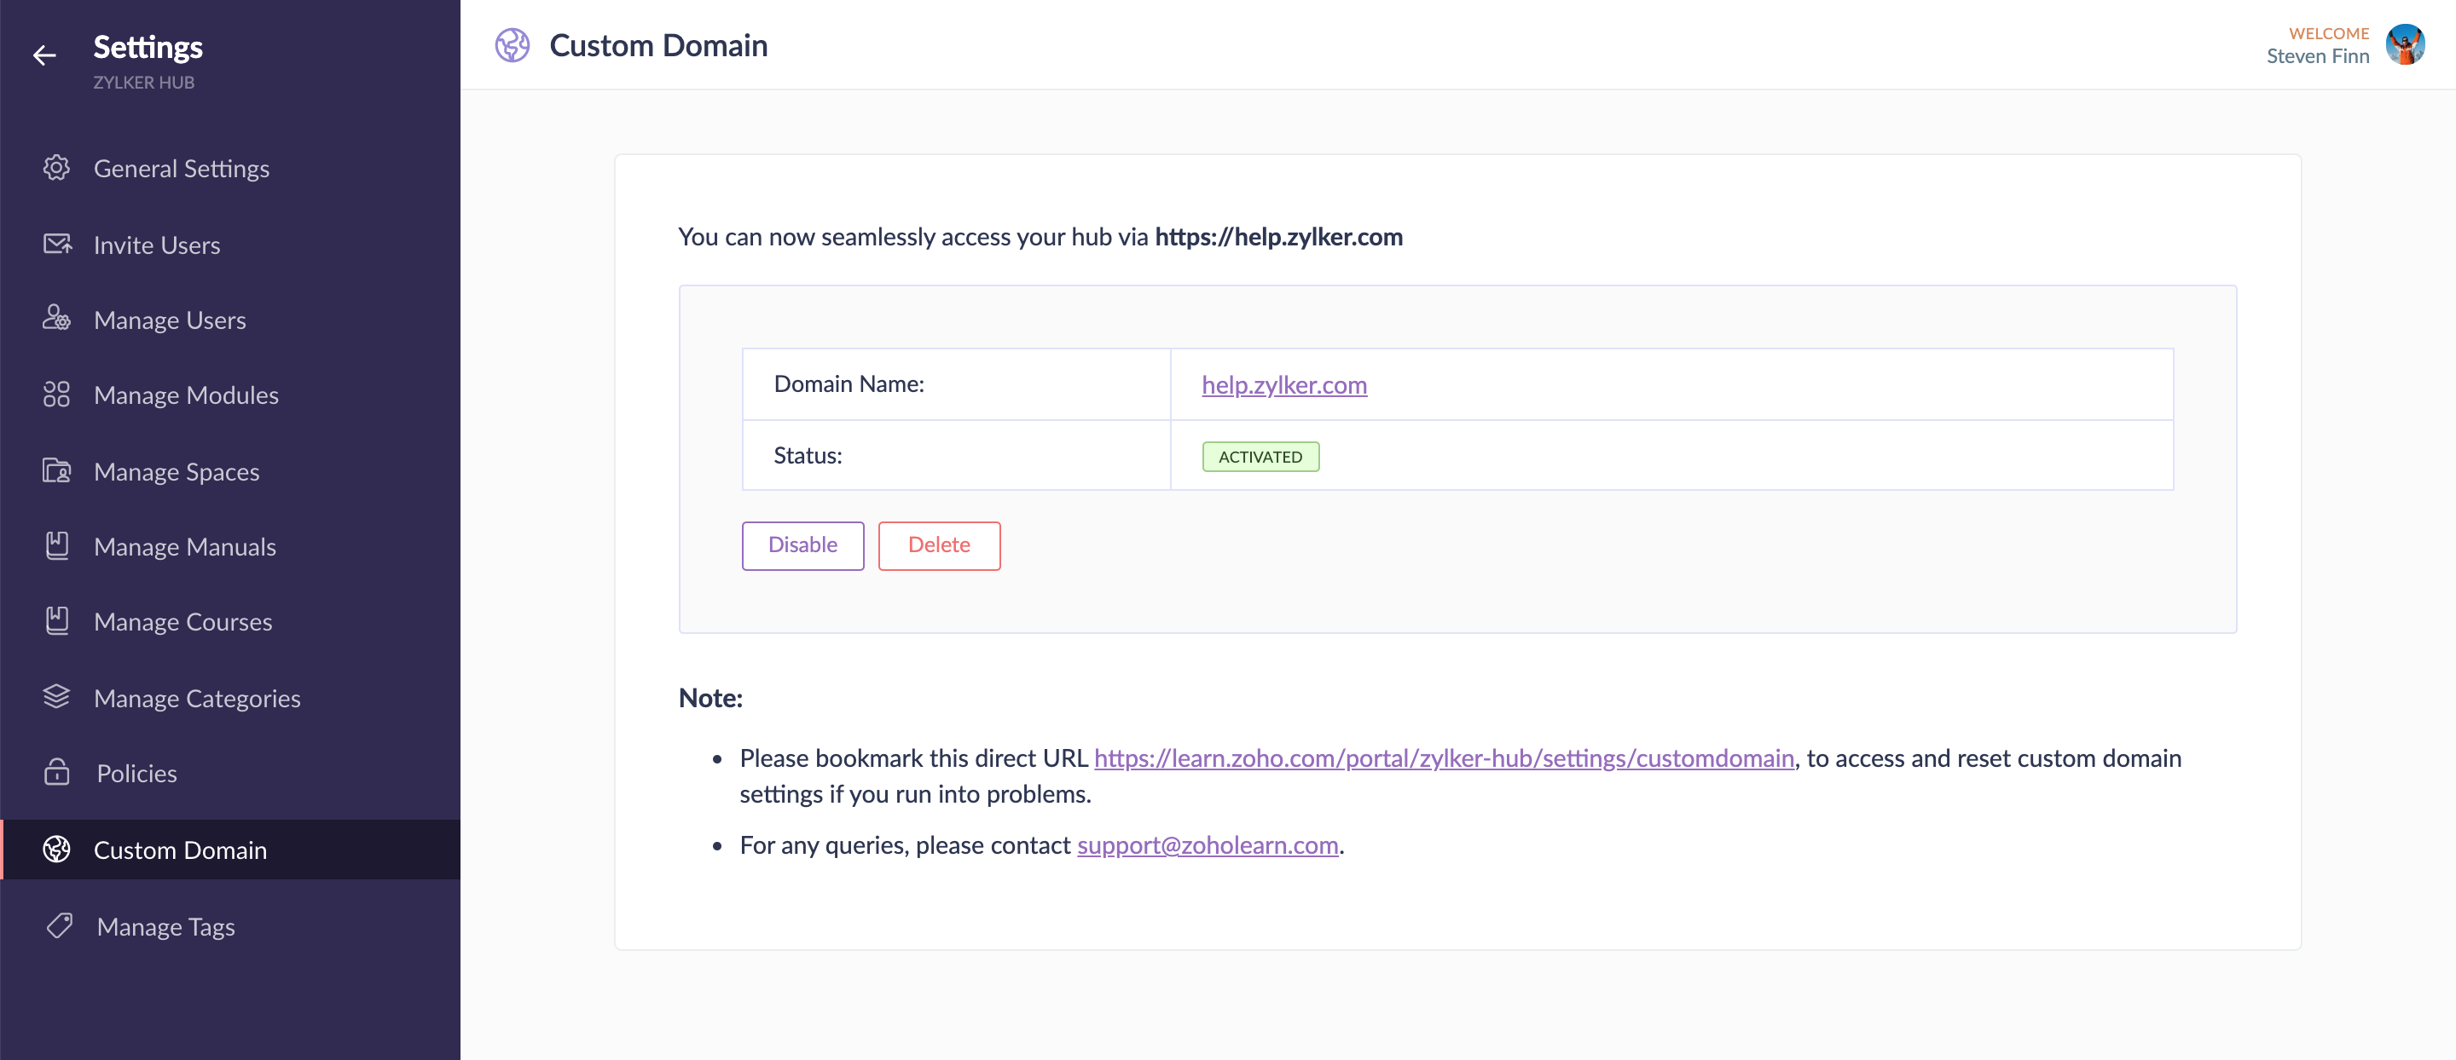Click the Invite Users envelope icon
Image resolution: width=2456 pixels, height=1060 pixels.
click(56, 245)
